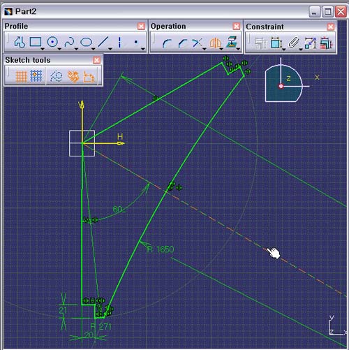Toggle Construction/Standard Element mode
This screenshot has height=350, width=349.
tap(57, 76)
